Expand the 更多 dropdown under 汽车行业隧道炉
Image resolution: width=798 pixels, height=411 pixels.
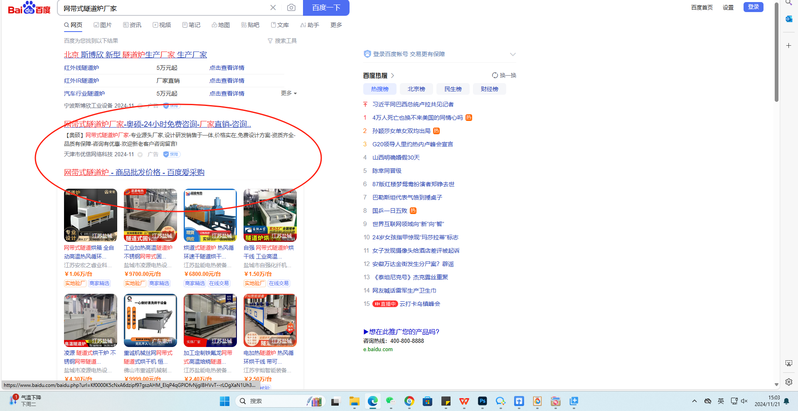tap(289, 94)
